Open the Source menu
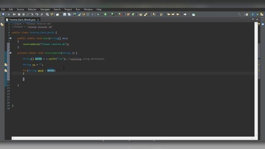This screenshot has height=149, width=265. tap(20, 10)
